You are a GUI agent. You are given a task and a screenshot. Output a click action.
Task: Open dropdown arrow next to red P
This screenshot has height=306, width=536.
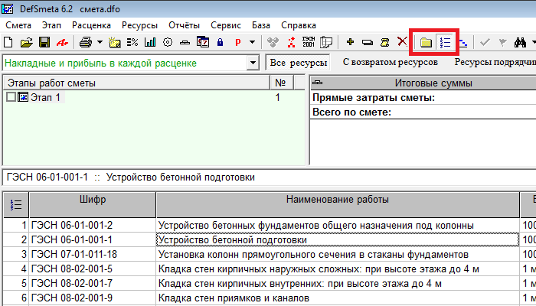pyautogui.click(x=252, y=41)
